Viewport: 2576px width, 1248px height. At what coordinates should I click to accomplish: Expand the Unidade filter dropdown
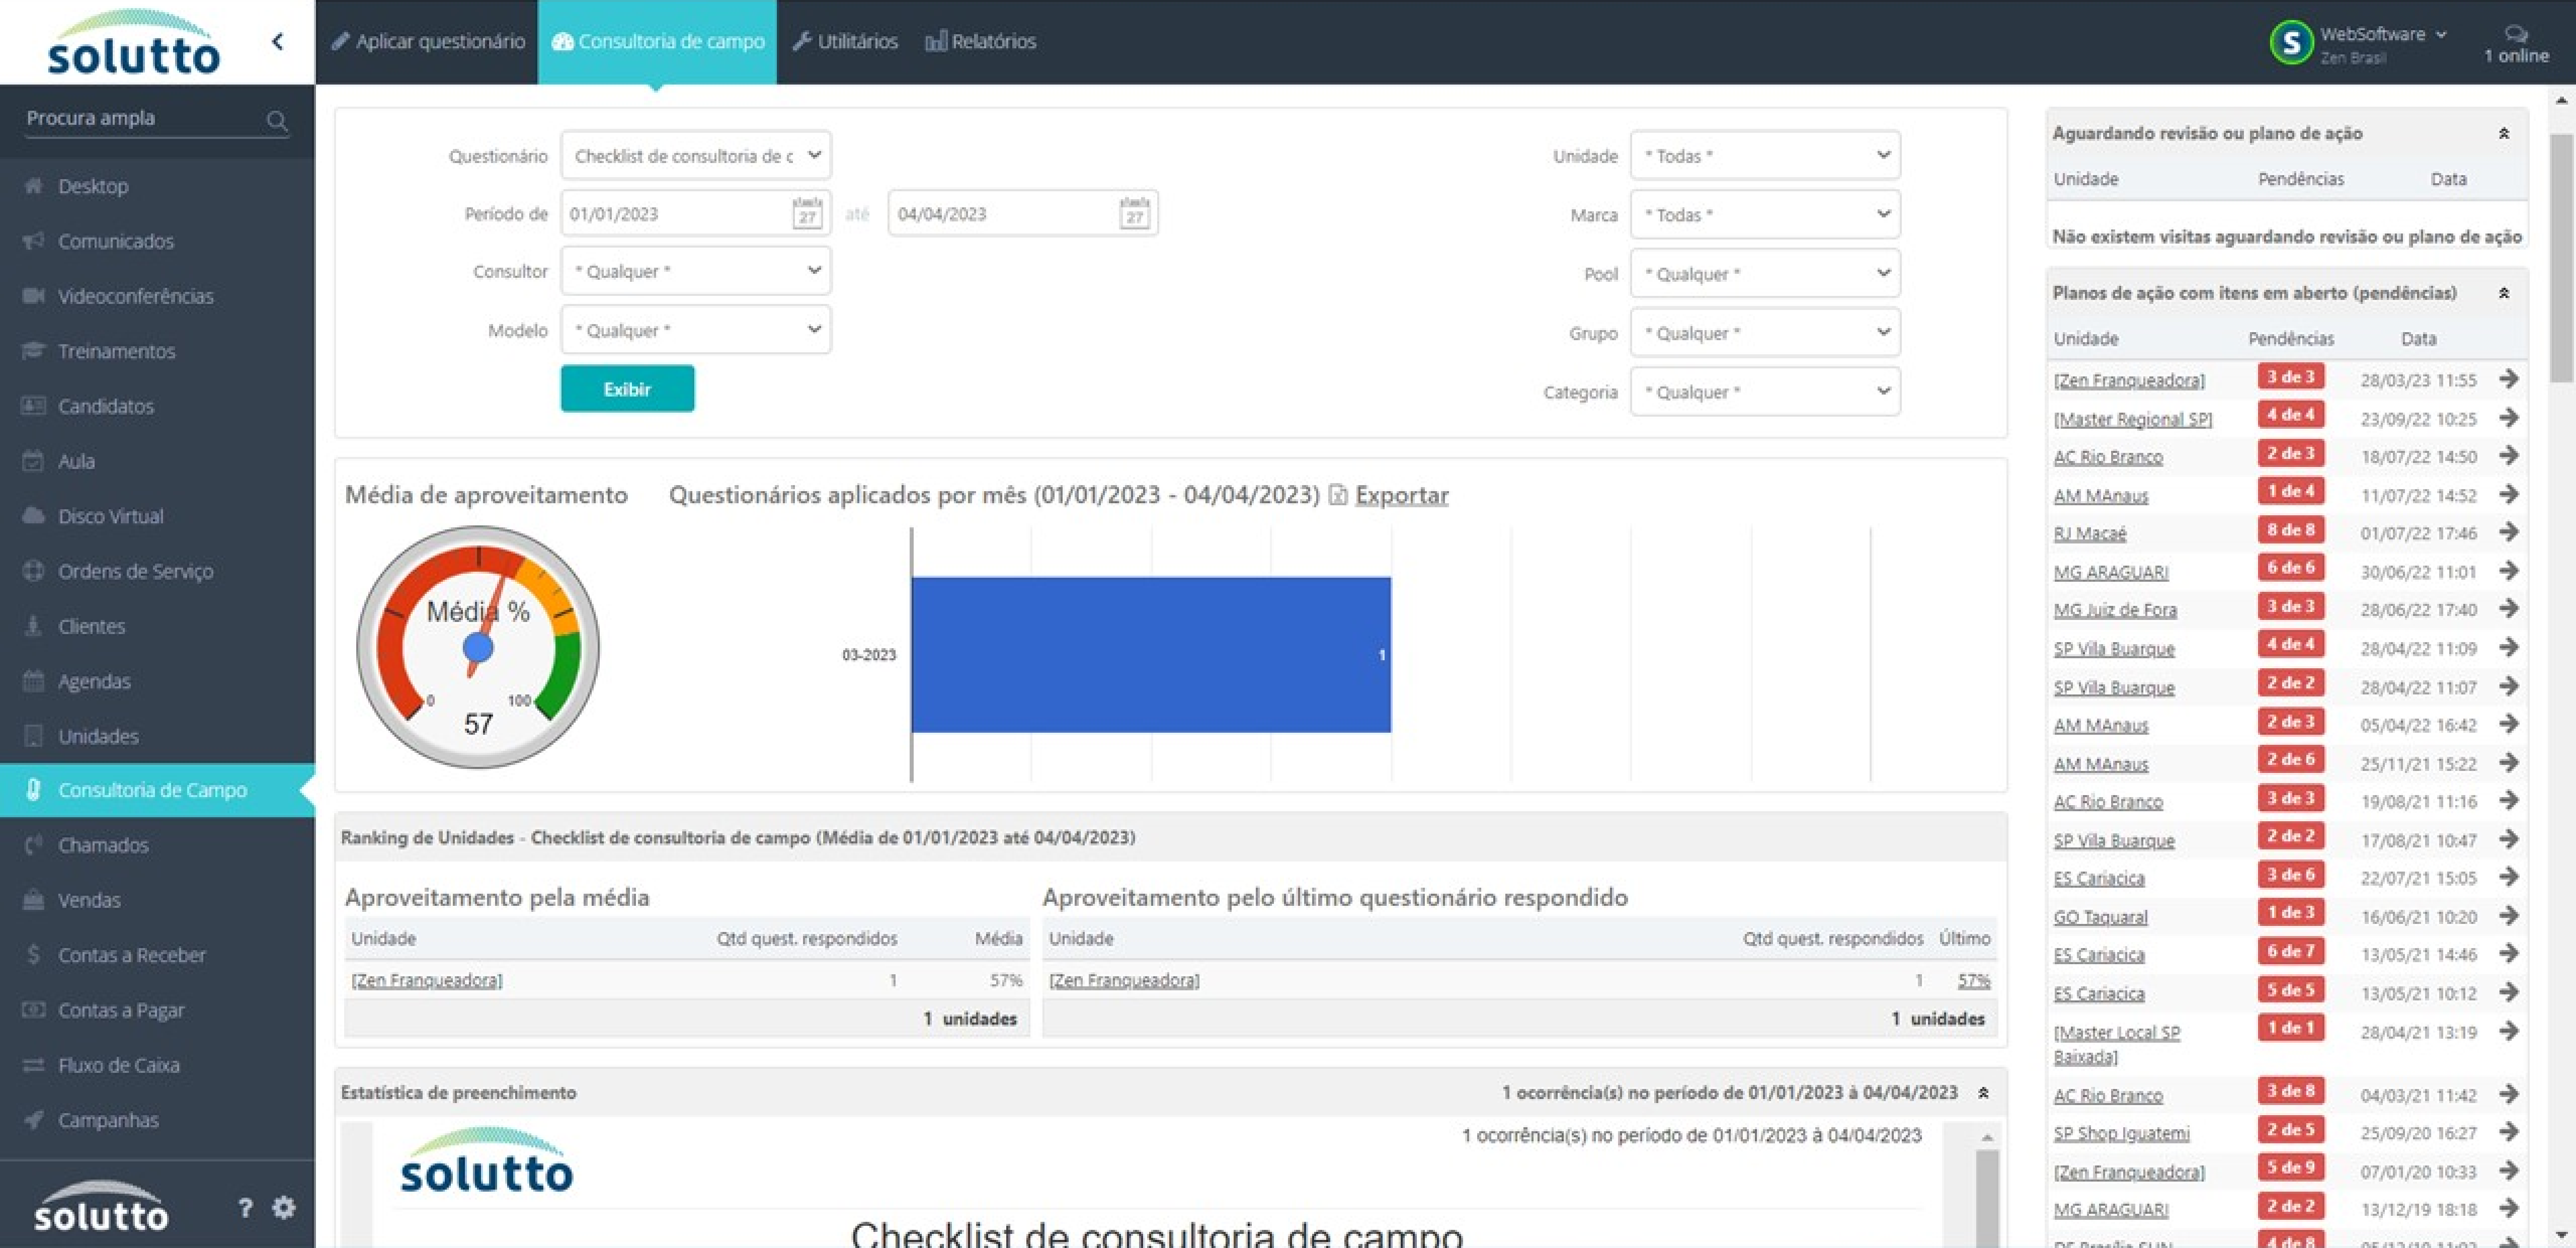coord(1765,155)
